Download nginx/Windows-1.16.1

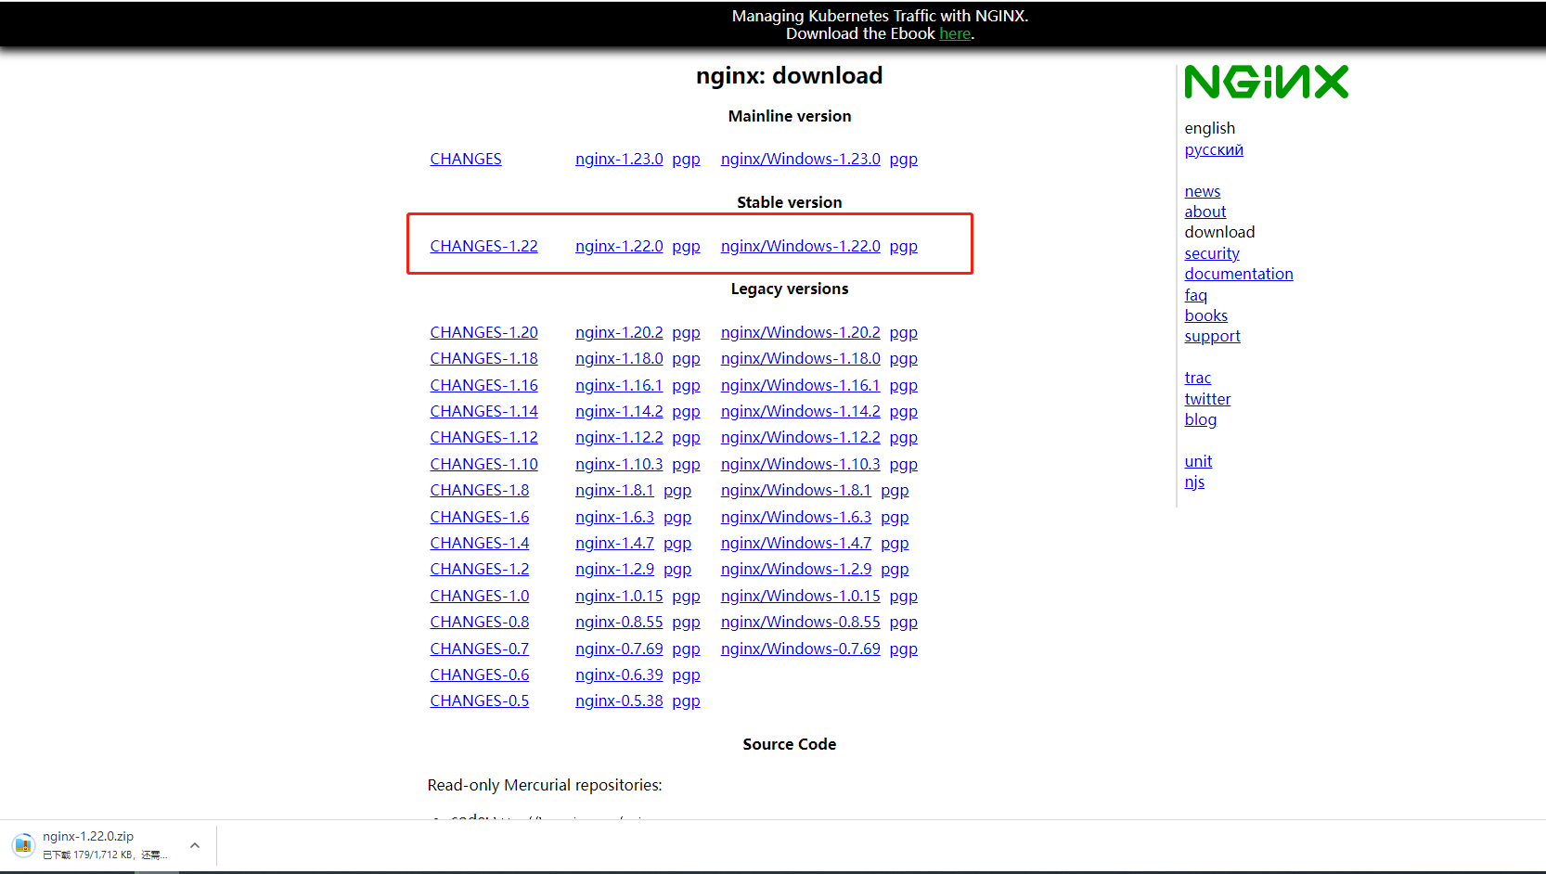pyautogui.click(x=801, y=385)
